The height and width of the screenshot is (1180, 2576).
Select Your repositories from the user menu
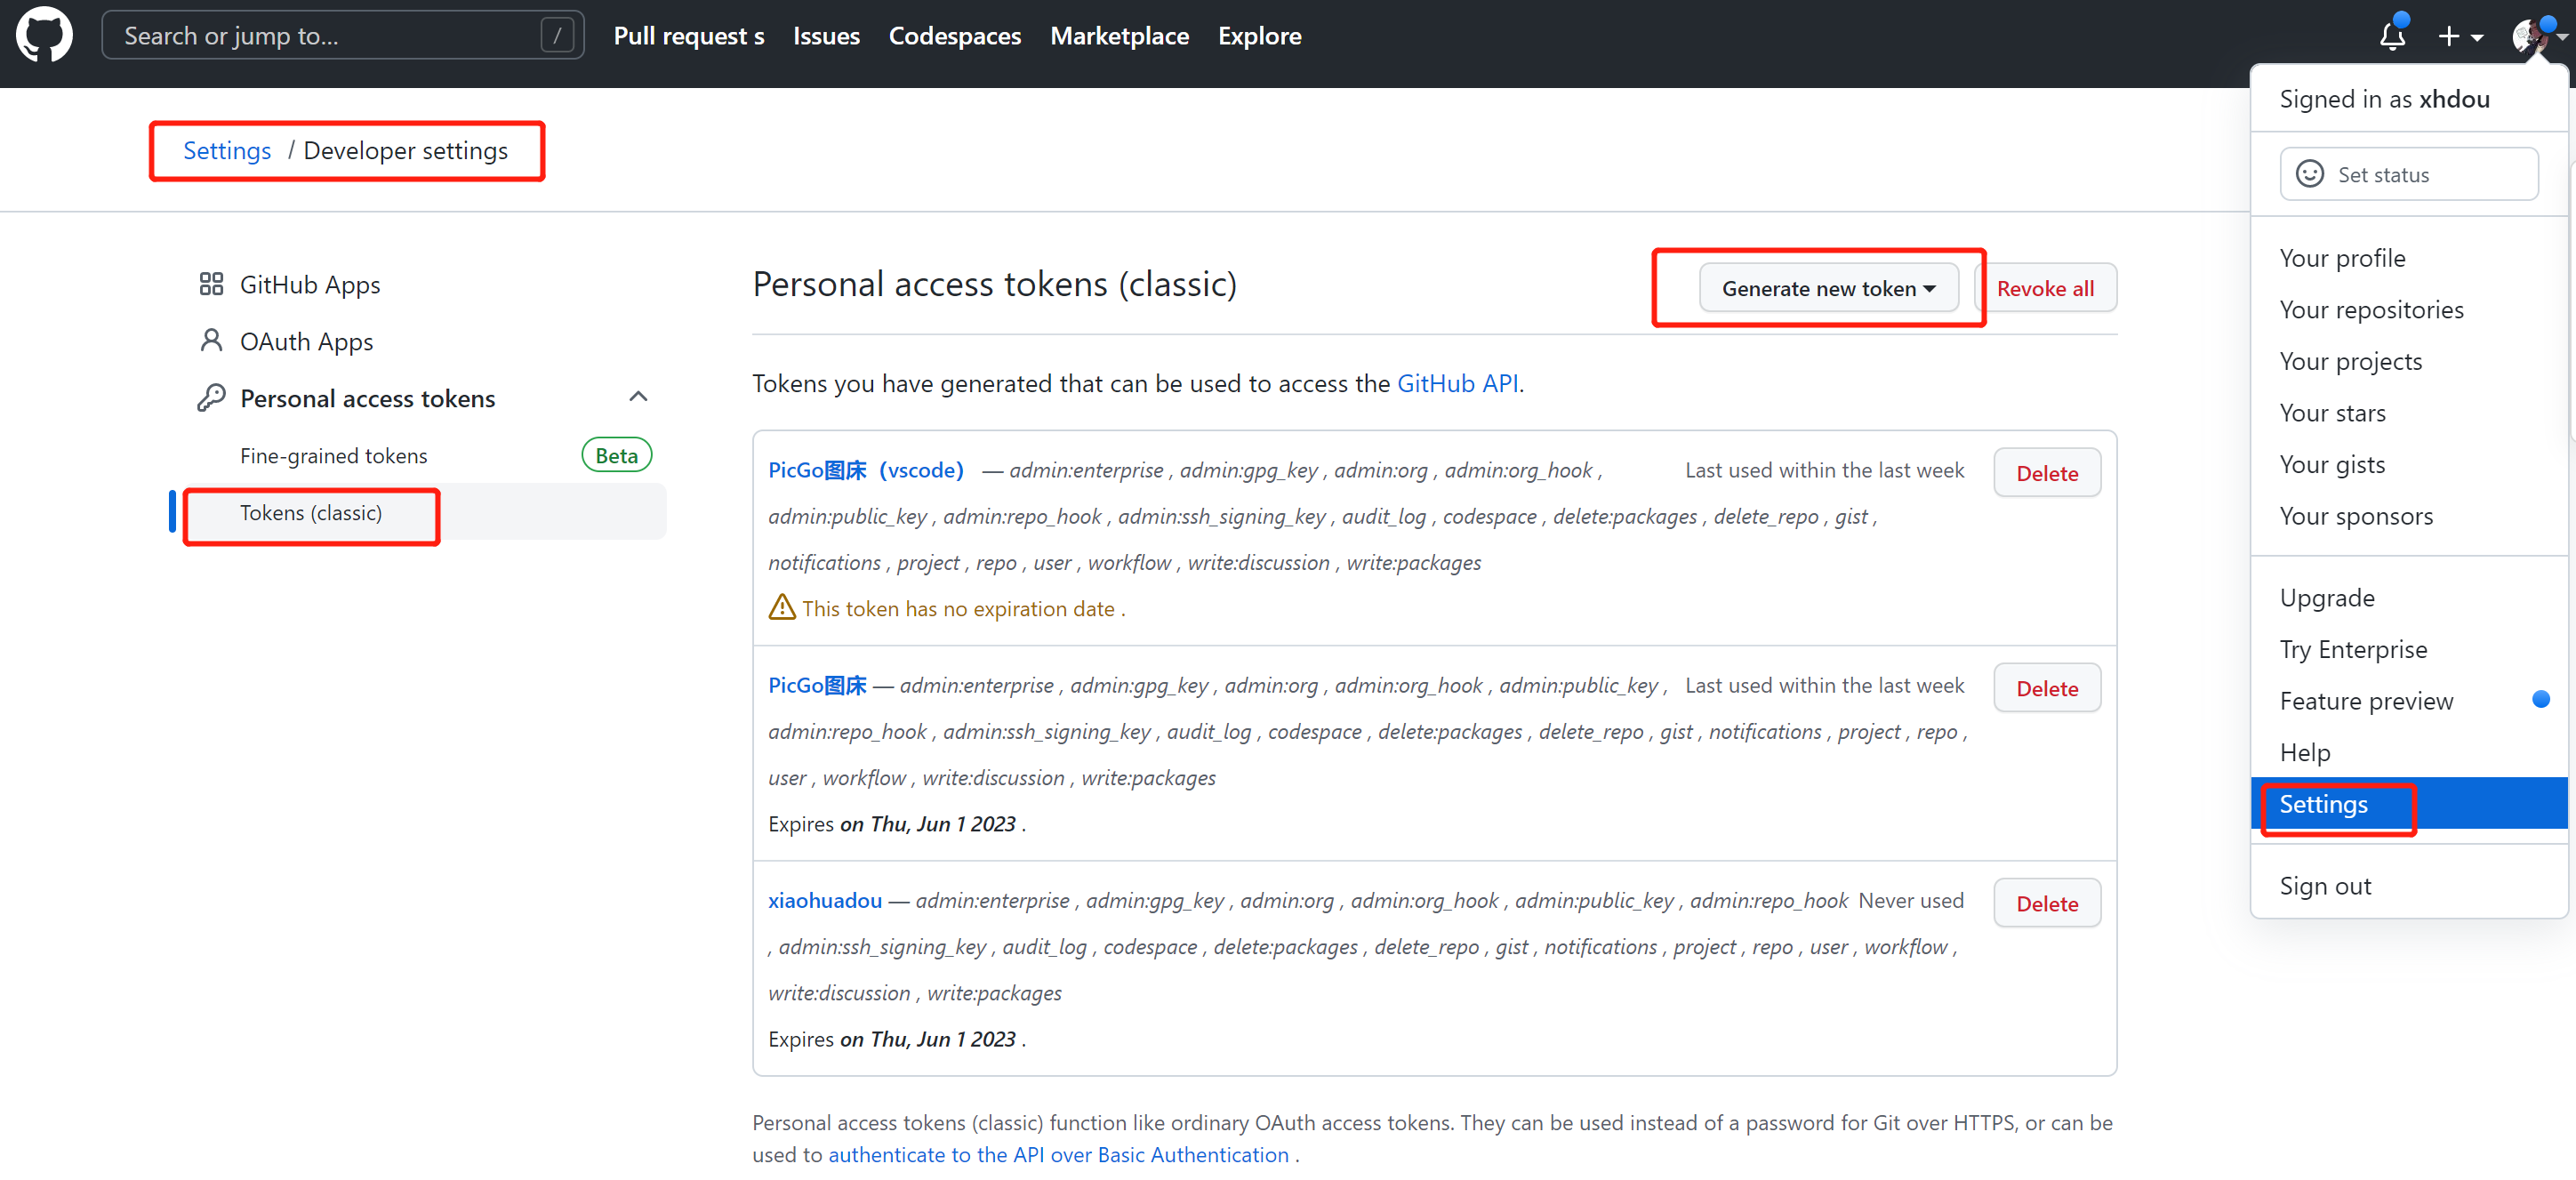click(2371, 310)
